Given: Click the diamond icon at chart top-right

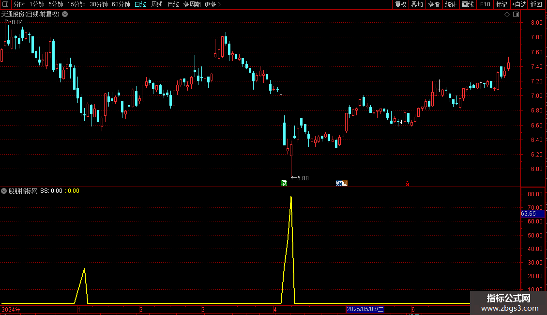Looking at the screenshot, I should click(x=507, y=15).
